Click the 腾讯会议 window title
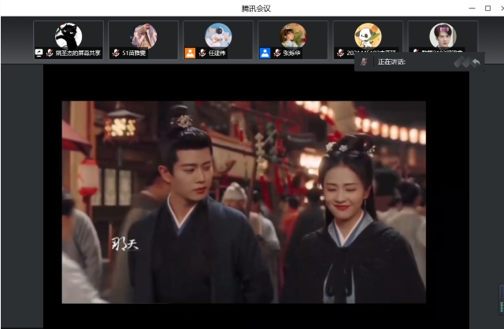The width and height of the screenshot is (504, 329). tap(256, 9)
